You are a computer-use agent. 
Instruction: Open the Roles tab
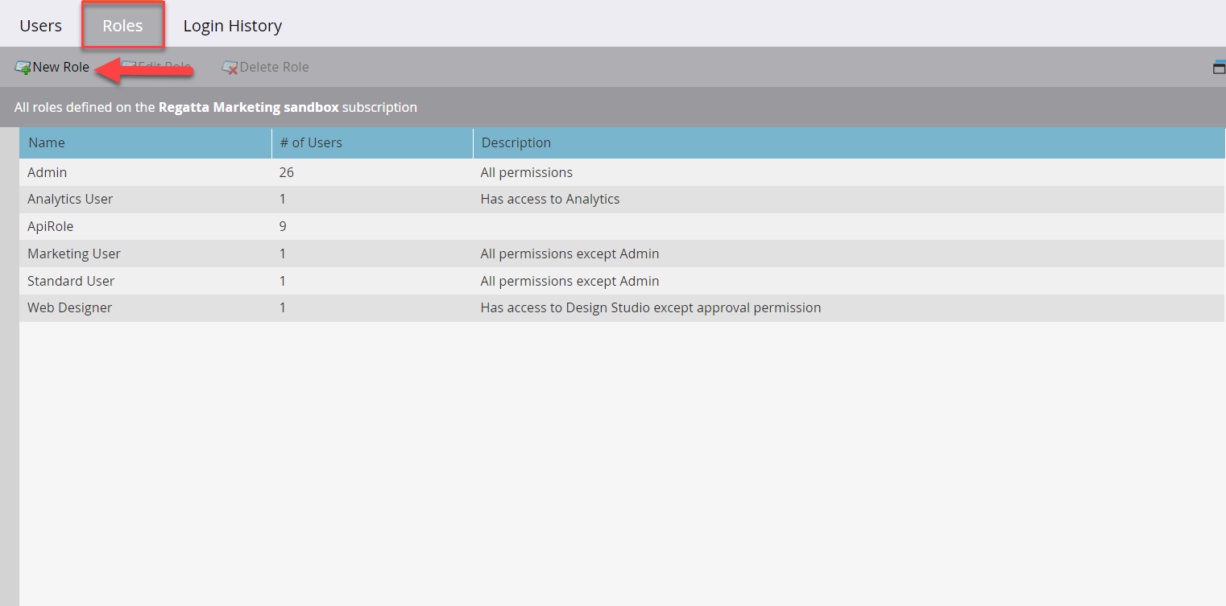tap(122, 26)
